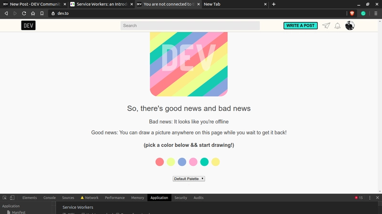Open a new browser tab with plus
Viewport: 382px width, 214px height.
click(274, 4)
